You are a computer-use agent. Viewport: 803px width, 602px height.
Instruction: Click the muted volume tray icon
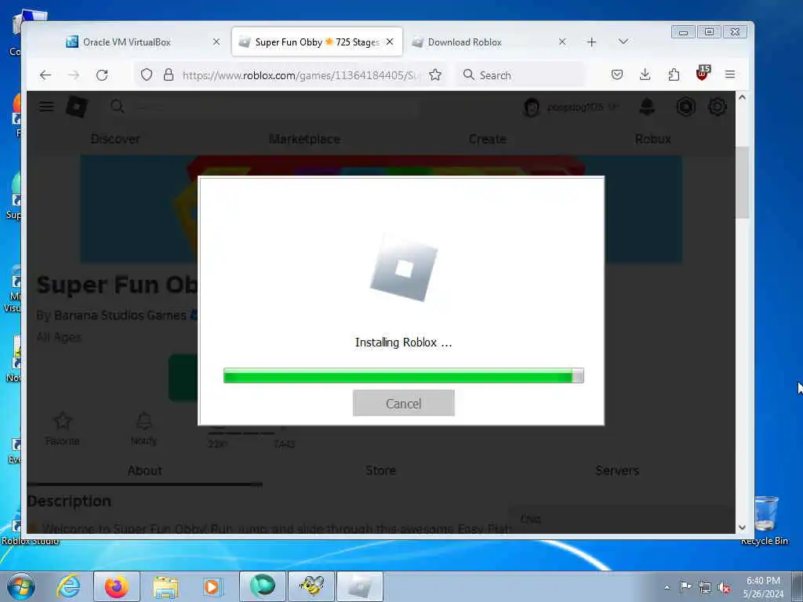coord(725,587)
